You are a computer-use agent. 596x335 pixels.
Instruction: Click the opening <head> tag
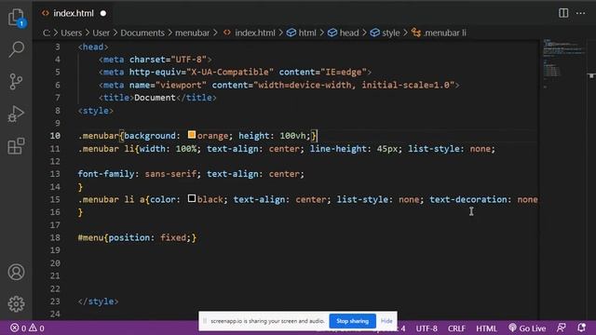pyautogui.click(x=93, y=47)
